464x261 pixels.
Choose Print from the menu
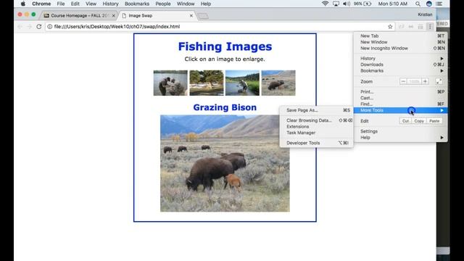tap(401, 92)
